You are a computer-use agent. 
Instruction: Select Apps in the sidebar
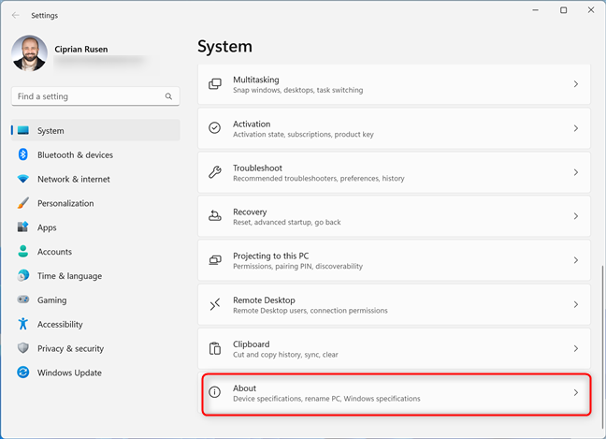point(47,227)
